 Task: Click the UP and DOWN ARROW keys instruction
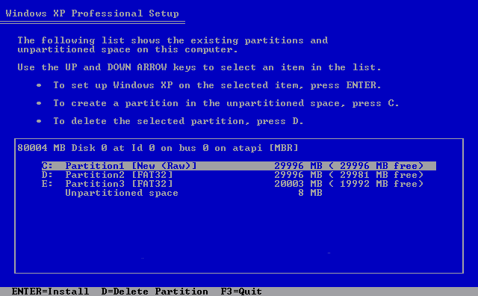pos(199,67)
